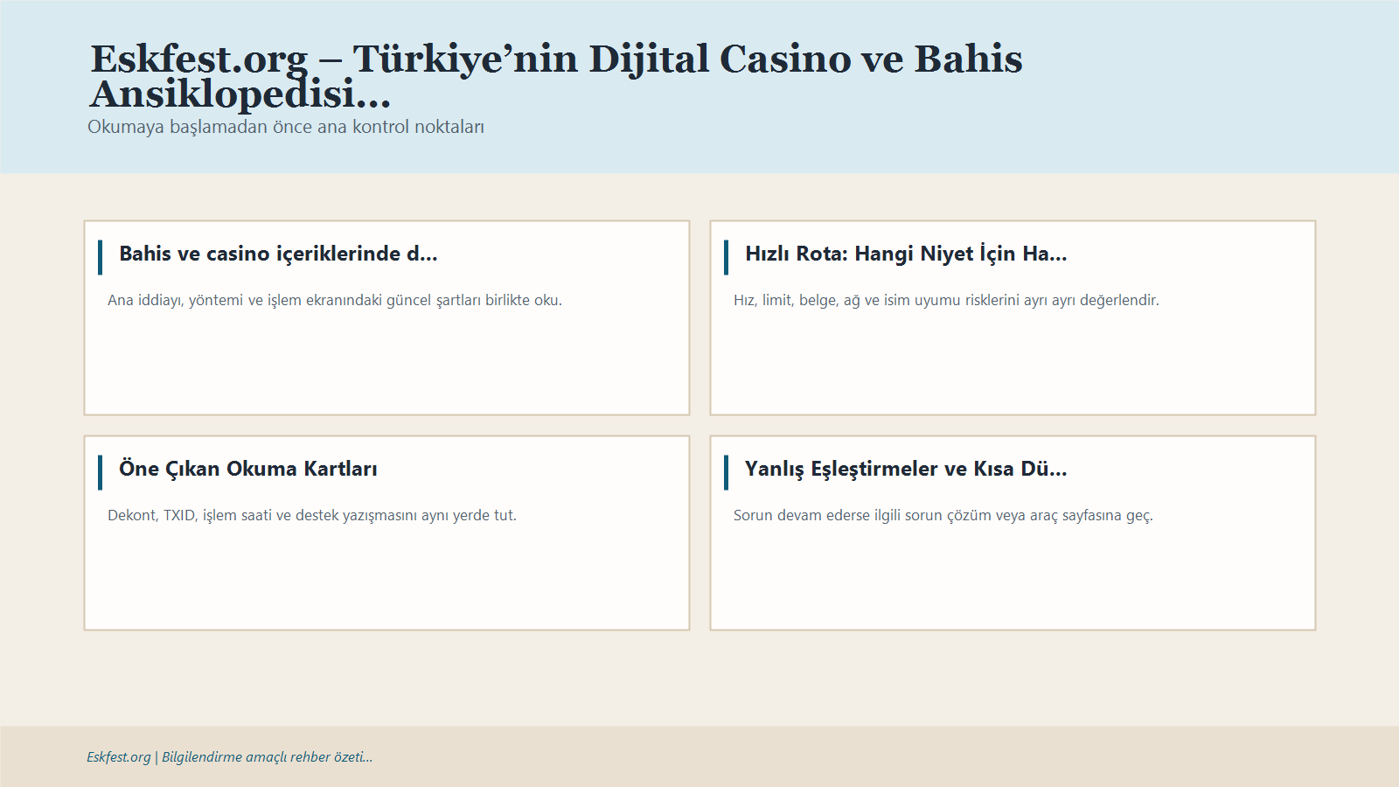Open the "Öne Çıkan Okuma Kartları" heading
The height and width of the screenshot is (787, 1399).
click(249, 469)
